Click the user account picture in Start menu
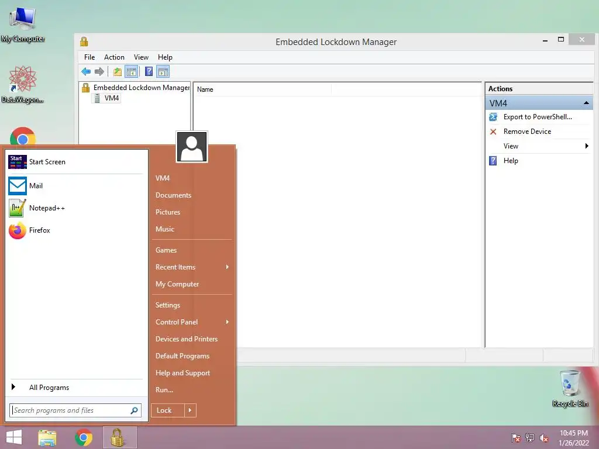Viewport: 599px width, 449px height. coord(192,147)
